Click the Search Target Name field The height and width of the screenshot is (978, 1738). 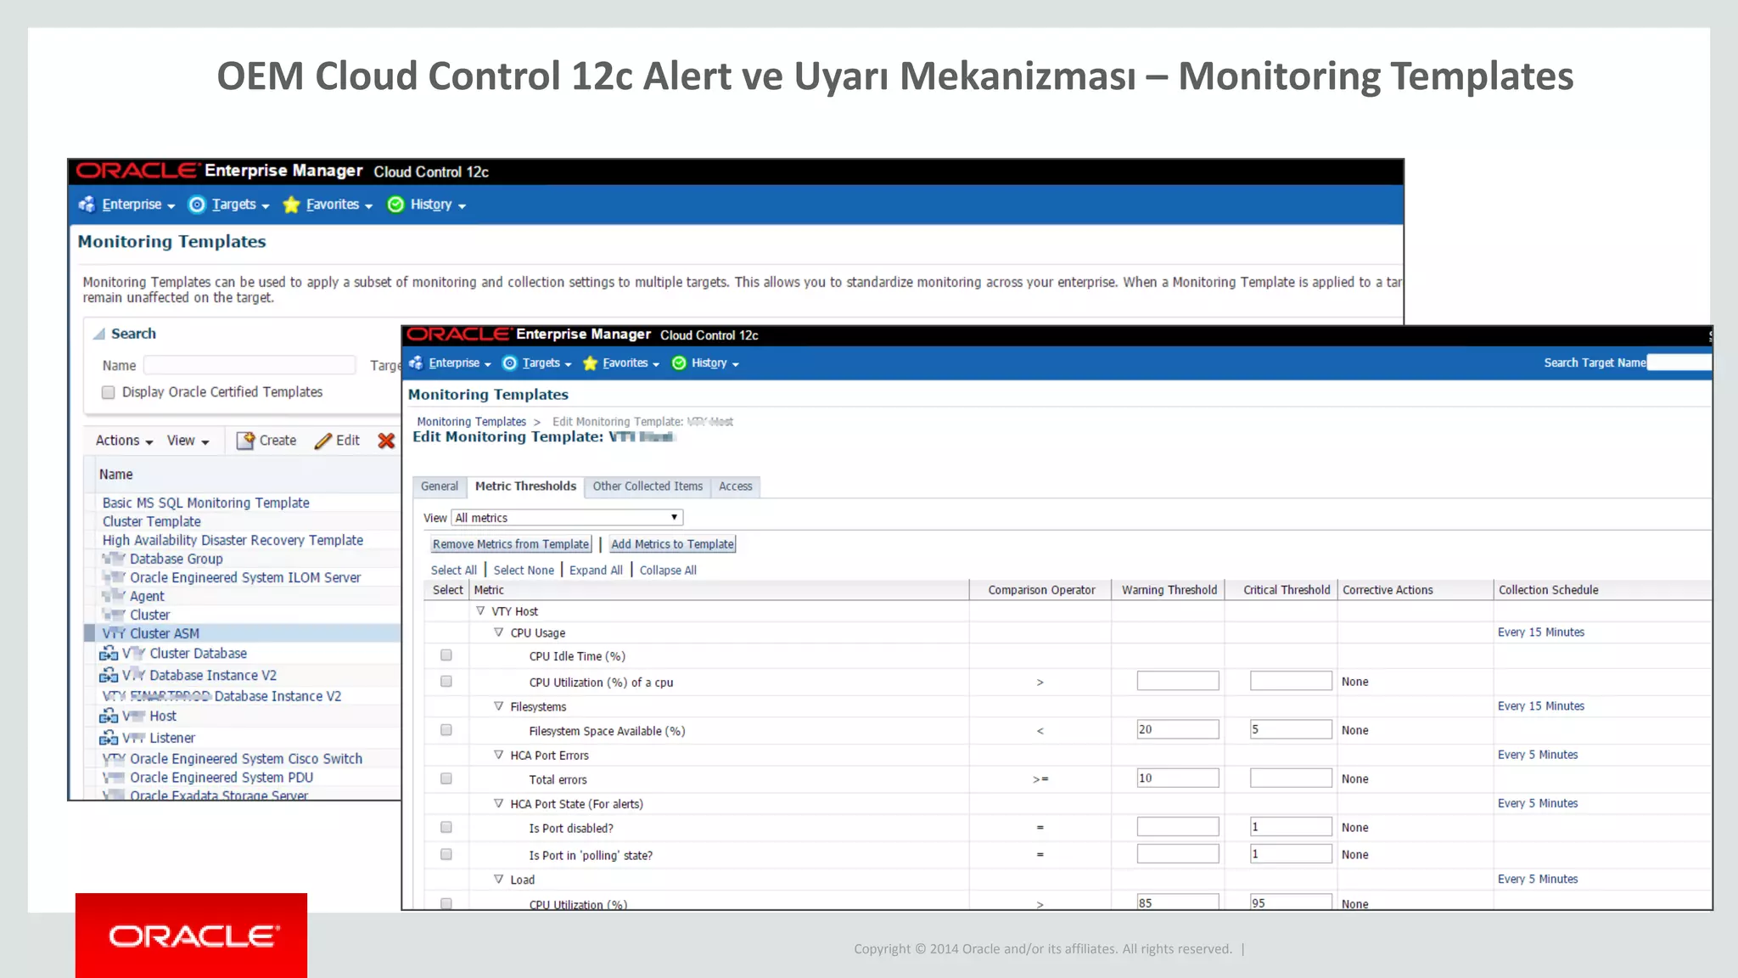[1679, 363]
